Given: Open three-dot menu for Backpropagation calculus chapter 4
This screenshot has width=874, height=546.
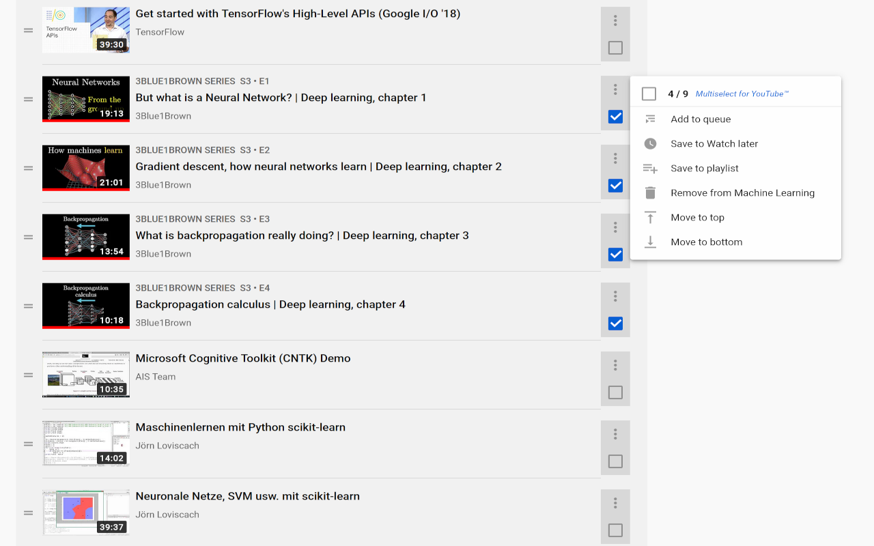Looking at the screenshot, I should [x=615, y=296].
